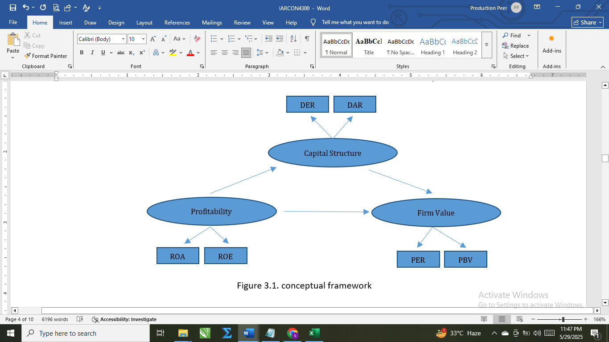Apply the red font color
Viewport: 609px width, 342px height.
[x=190, y=53]
